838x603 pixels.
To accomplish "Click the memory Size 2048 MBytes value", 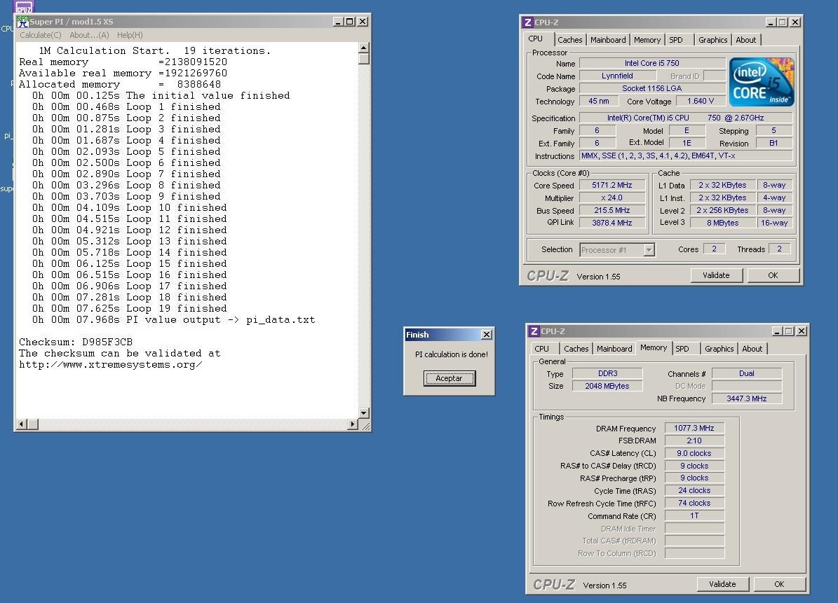I will tap(608, 386).
